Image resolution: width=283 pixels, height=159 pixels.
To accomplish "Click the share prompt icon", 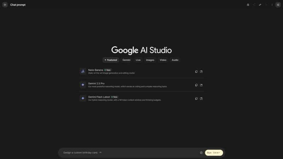I will [254, 5].
